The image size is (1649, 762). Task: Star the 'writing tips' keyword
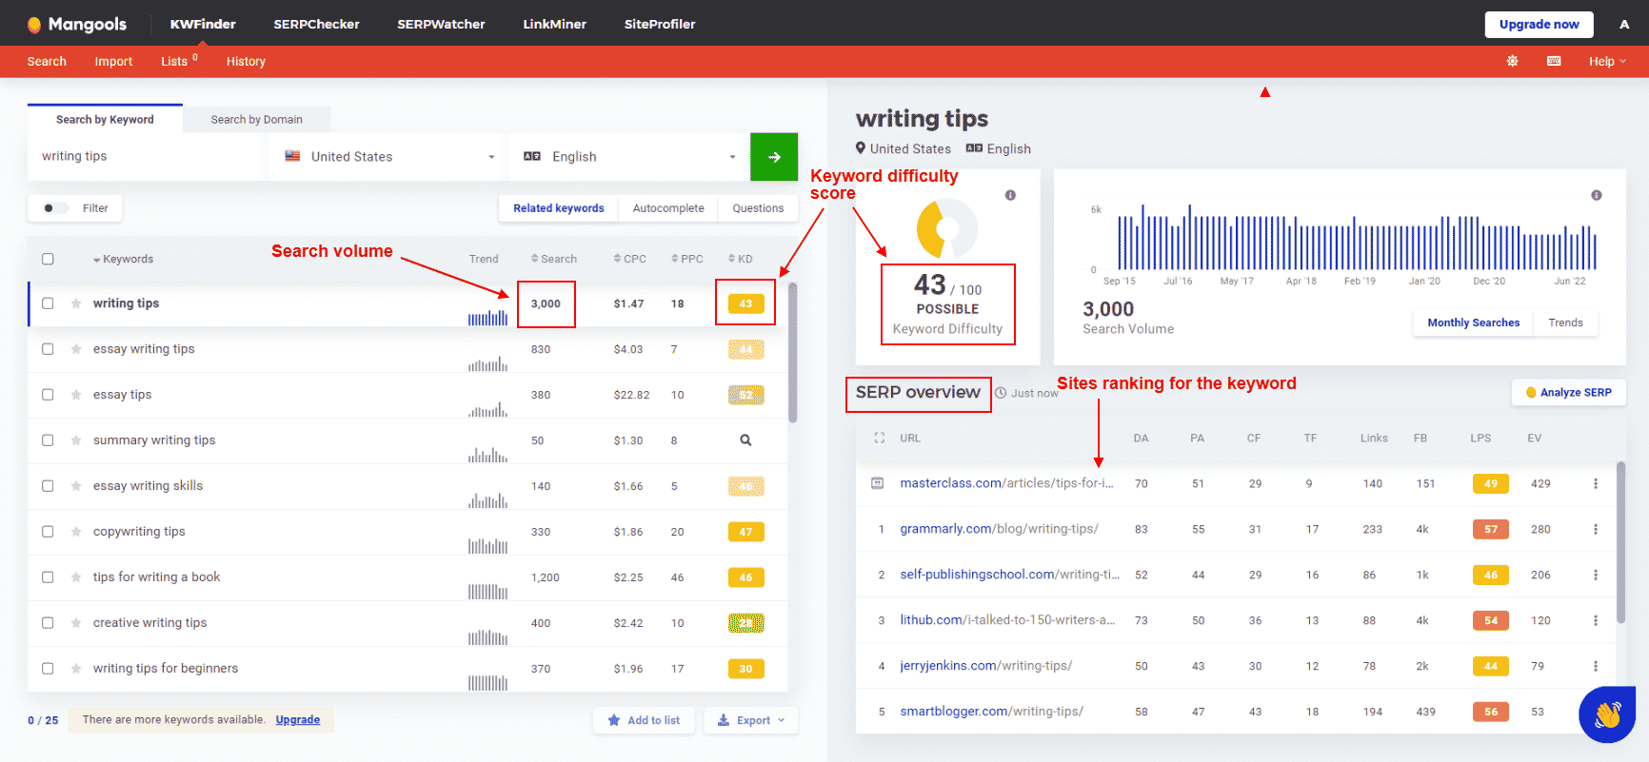pyautogui.click(x=76, y=303)
